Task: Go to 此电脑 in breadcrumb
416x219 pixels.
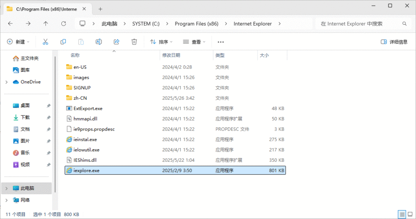Action: click(109, 24)
